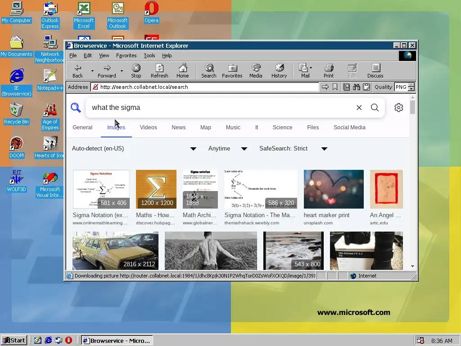Open the Help menu
Image resolution: width=461 pixels, height=346 pixels.
click(x=167, y=55)
